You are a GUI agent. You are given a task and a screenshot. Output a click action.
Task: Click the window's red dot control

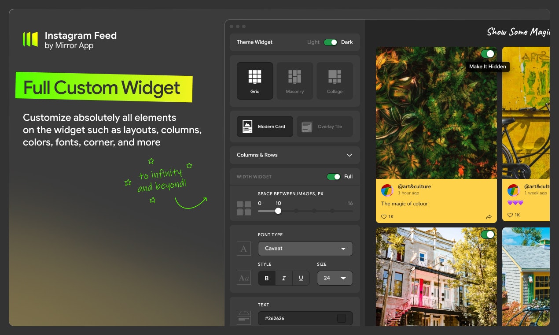point(232,26)
